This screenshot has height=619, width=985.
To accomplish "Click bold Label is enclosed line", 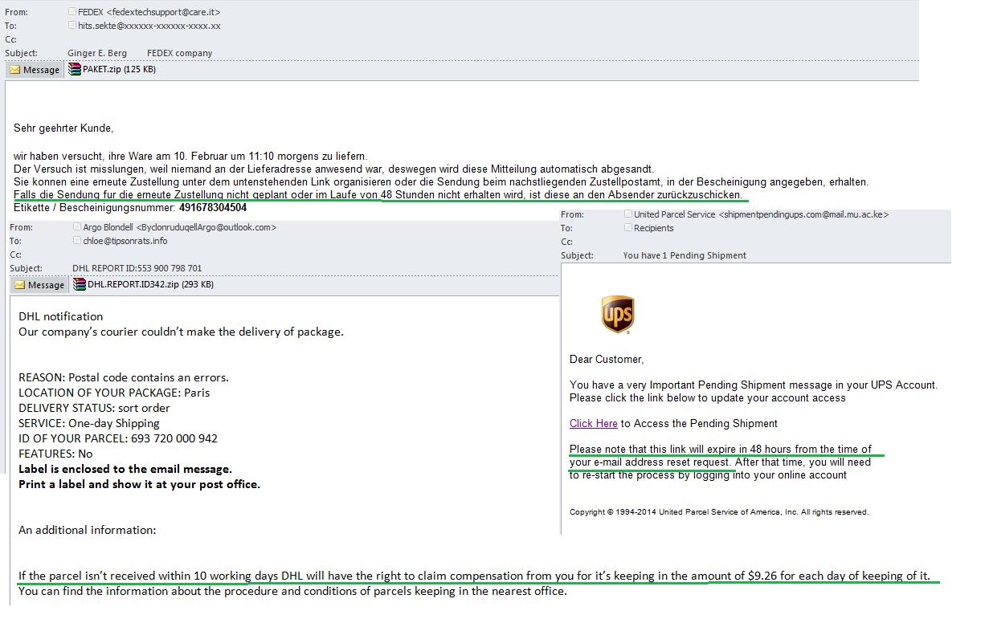I will coord(125,469).
